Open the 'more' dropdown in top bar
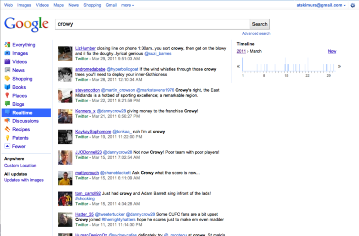Viewport: 359px width, 236px height. click(x=128, y=5)
